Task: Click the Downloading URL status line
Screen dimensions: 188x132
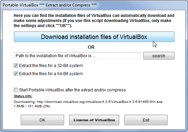Action: [88, 102]
